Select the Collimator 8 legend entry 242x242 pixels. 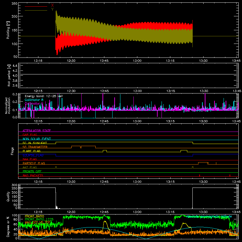34,100
